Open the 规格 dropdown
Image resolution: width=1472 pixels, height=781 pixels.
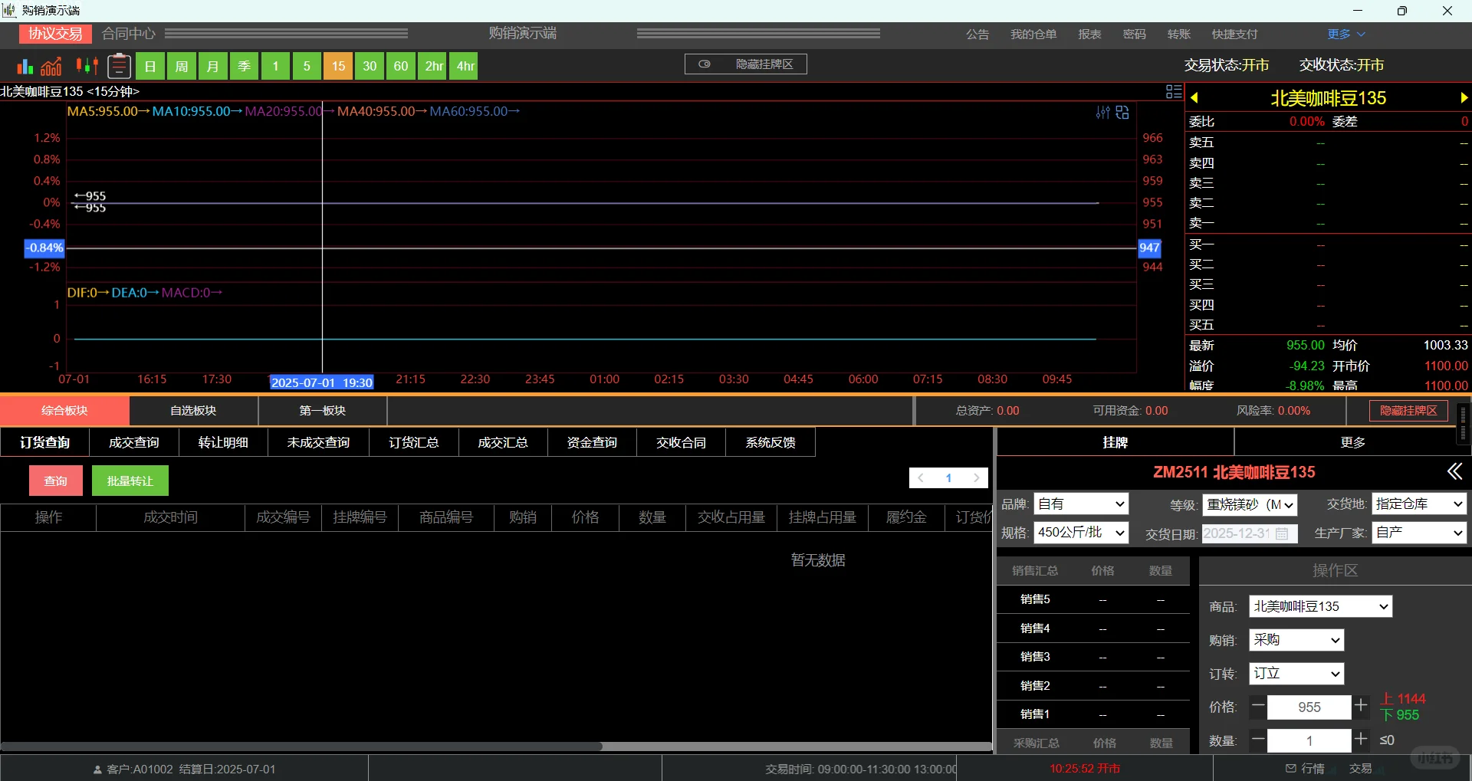pos(1081,533)
